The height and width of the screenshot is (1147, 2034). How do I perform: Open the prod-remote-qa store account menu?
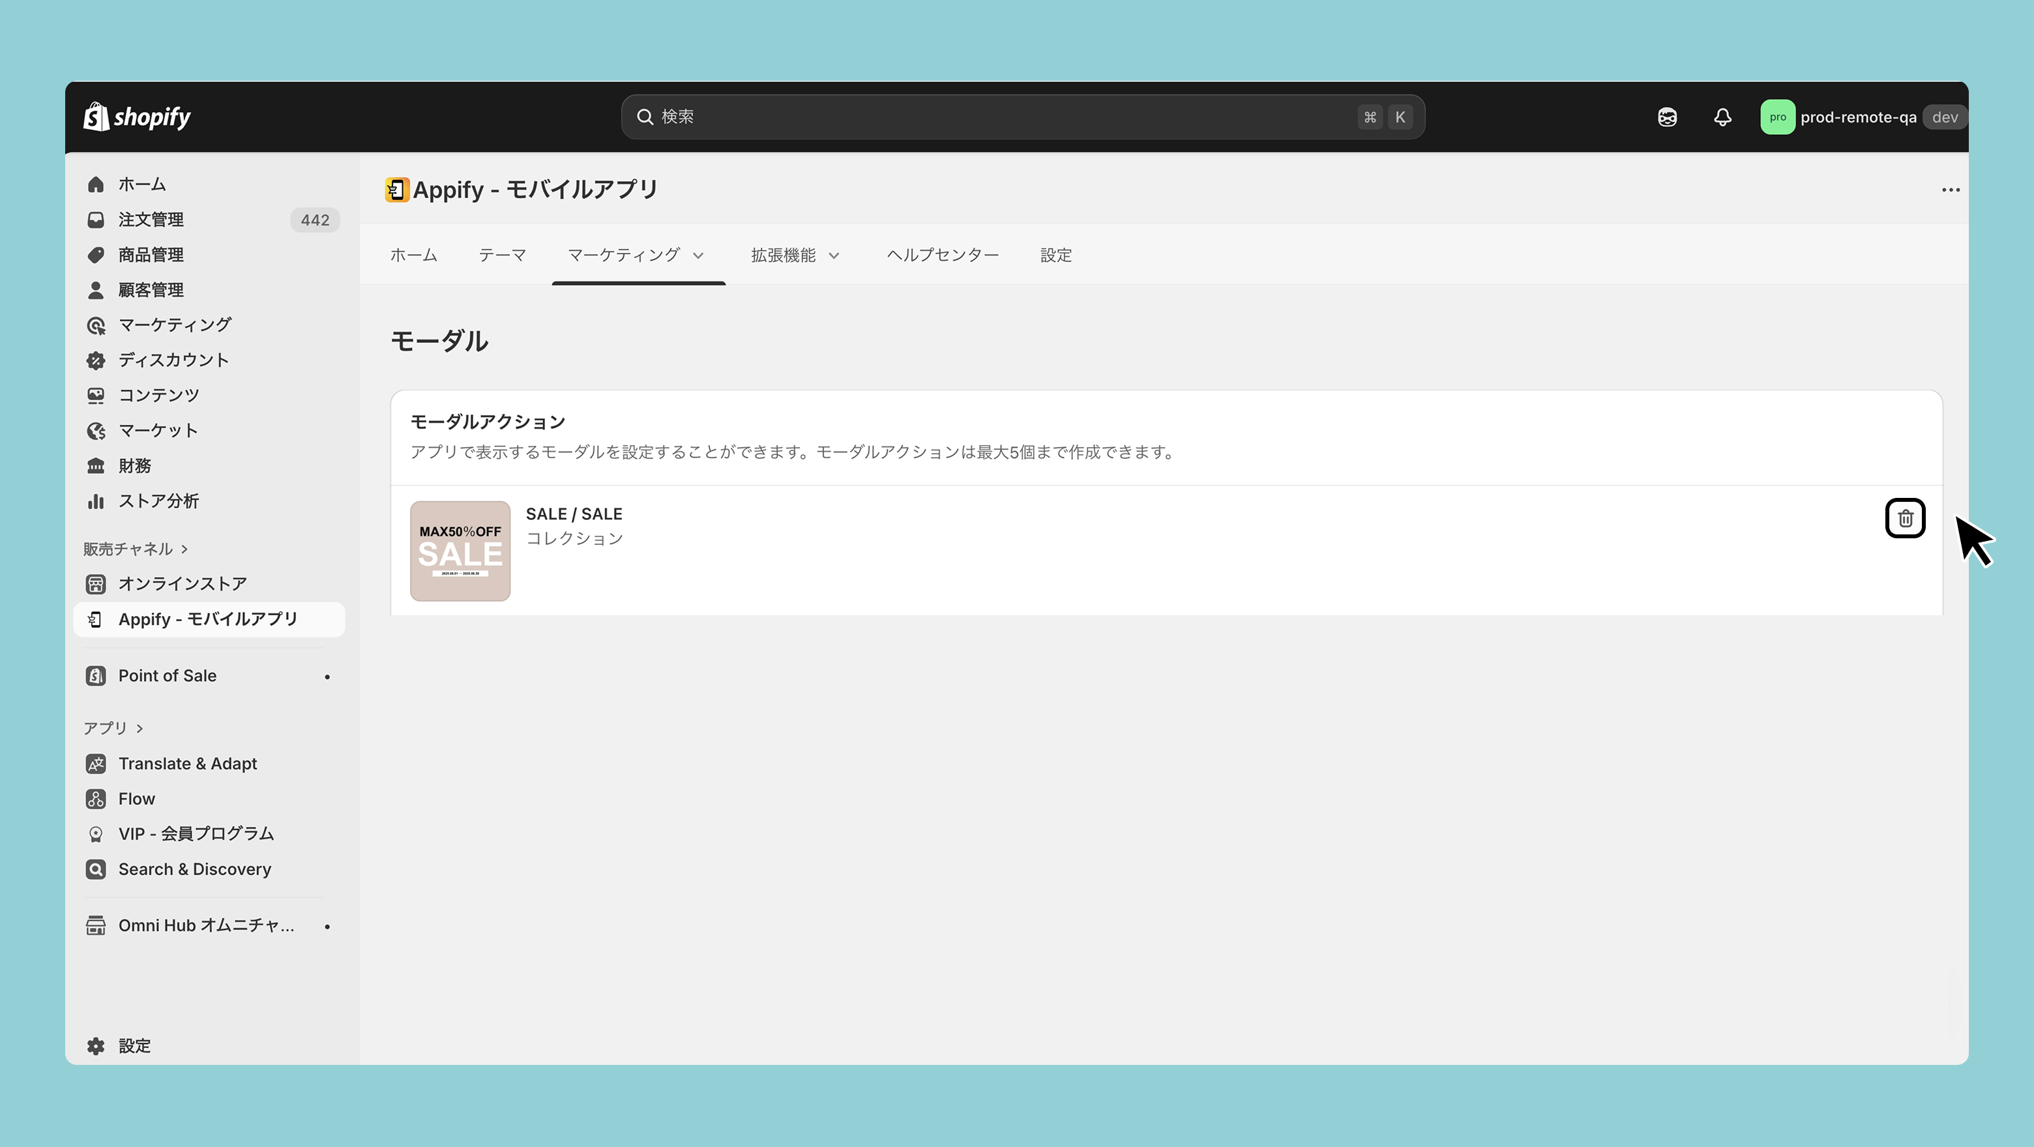click(x=1859, y=117)
